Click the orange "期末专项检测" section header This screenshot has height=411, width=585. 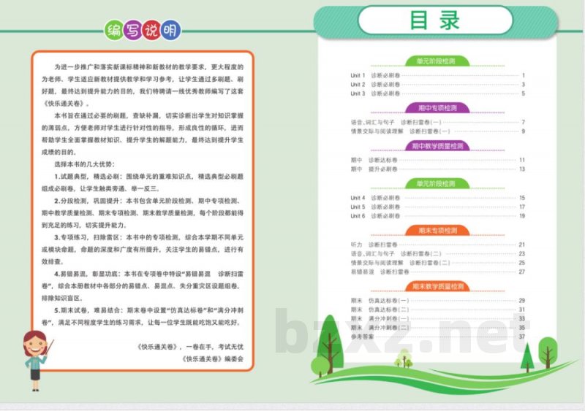pos(437,231)
